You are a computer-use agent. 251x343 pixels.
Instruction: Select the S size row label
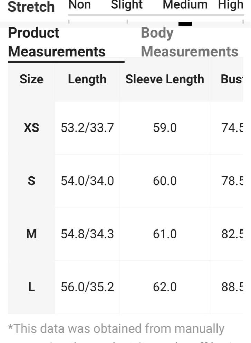click(31, 181)
